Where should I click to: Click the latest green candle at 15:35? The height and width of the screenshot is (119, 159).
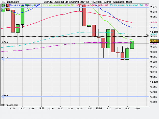pos(132,45)
